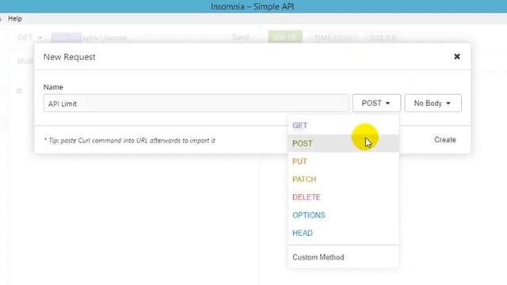
Task: Choose PATCH method in the dropdown
Action: click(343, 179)
